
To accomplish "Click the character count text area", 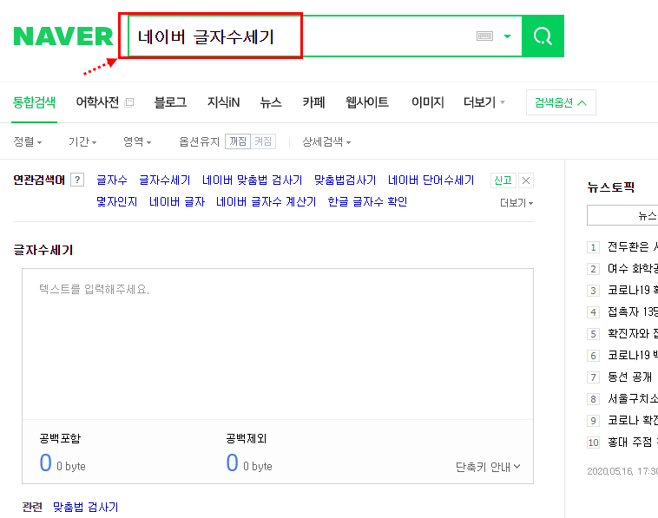I will 278,344.
